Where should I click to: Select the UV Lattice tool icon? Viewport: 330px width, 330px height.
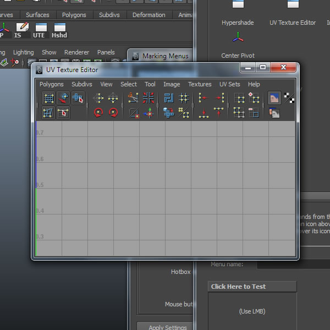coord(48,98)
